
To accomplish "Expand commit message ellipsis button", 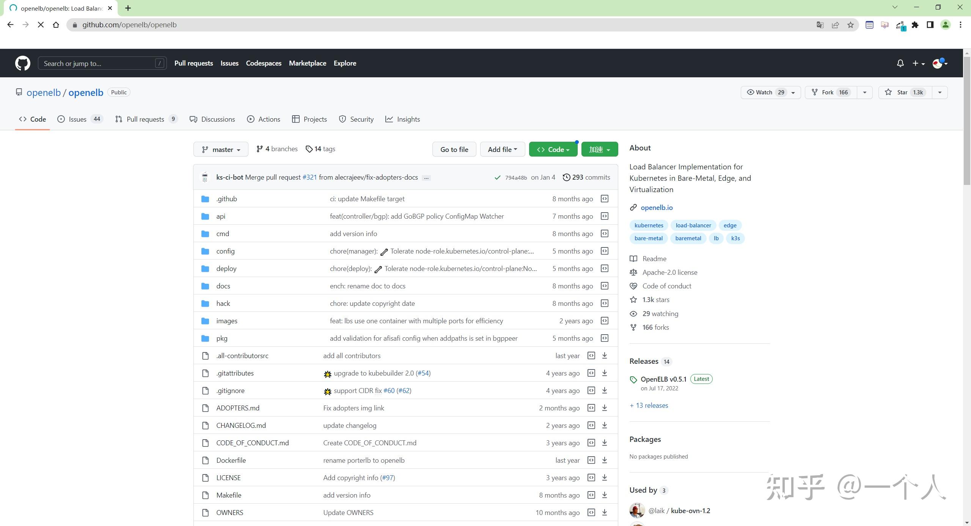I will point(426,178).
